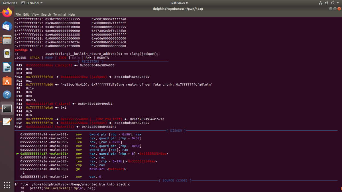Open the Terminal app menu in top bar
The height and width of the screenshot is (192, 342).
(x=32, y=3)
